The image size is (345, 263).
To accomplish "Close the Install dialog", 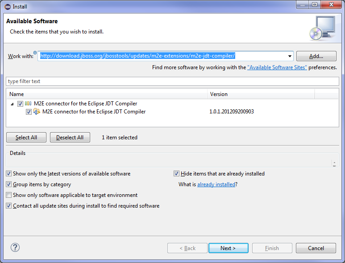I will click(331, 4).
